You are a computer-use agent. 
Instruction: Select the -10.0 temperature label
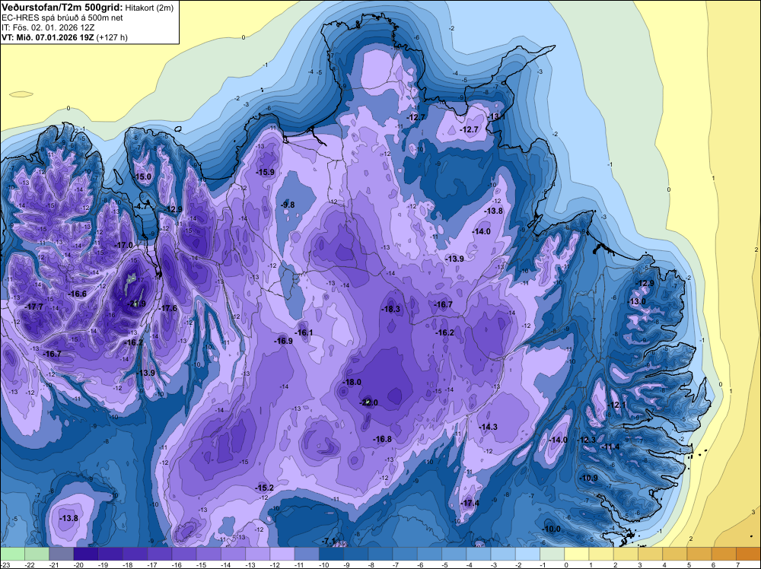551,529
